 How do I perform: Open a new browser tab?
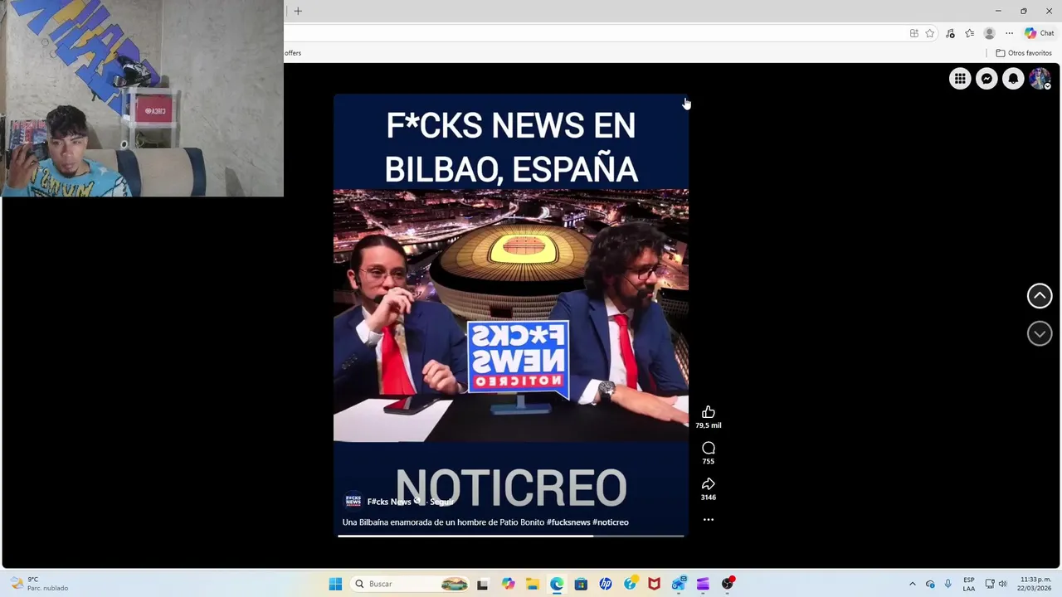point(298,11)
